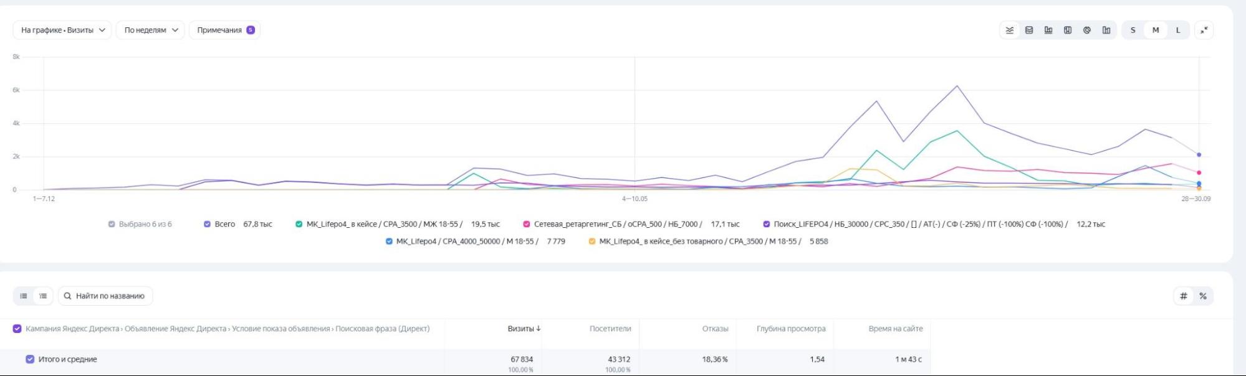This screenshot has width=1246, height=376.
Task: Toggle the 'Выбрано 6 из 6' legend checkbox
Action: (112, 224)
